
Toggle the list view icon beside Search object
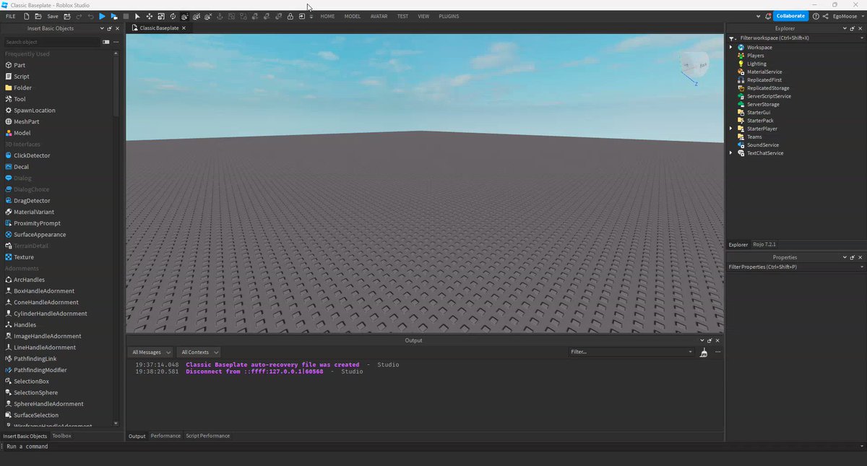click(106, 42)
